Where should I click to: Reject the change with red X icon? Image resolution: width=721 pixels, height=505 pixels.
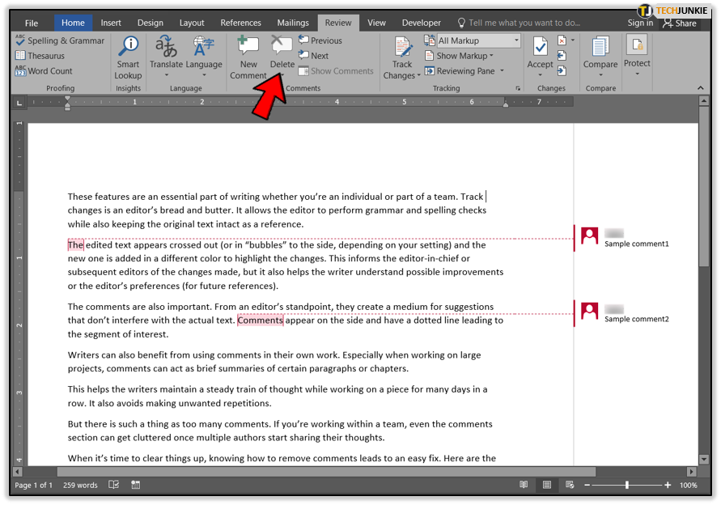click(562, 40)
